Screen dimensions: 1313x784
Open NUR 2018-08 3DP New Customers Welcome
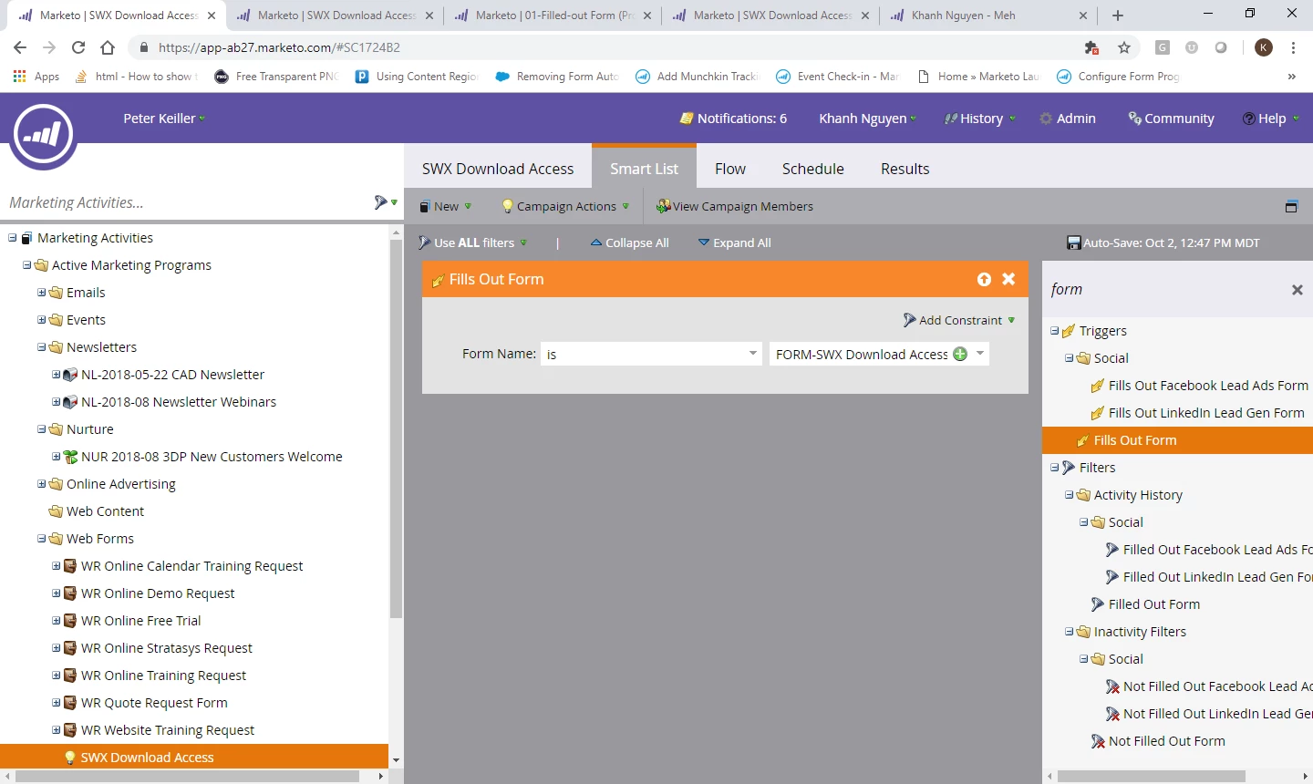tap(212, 457)
